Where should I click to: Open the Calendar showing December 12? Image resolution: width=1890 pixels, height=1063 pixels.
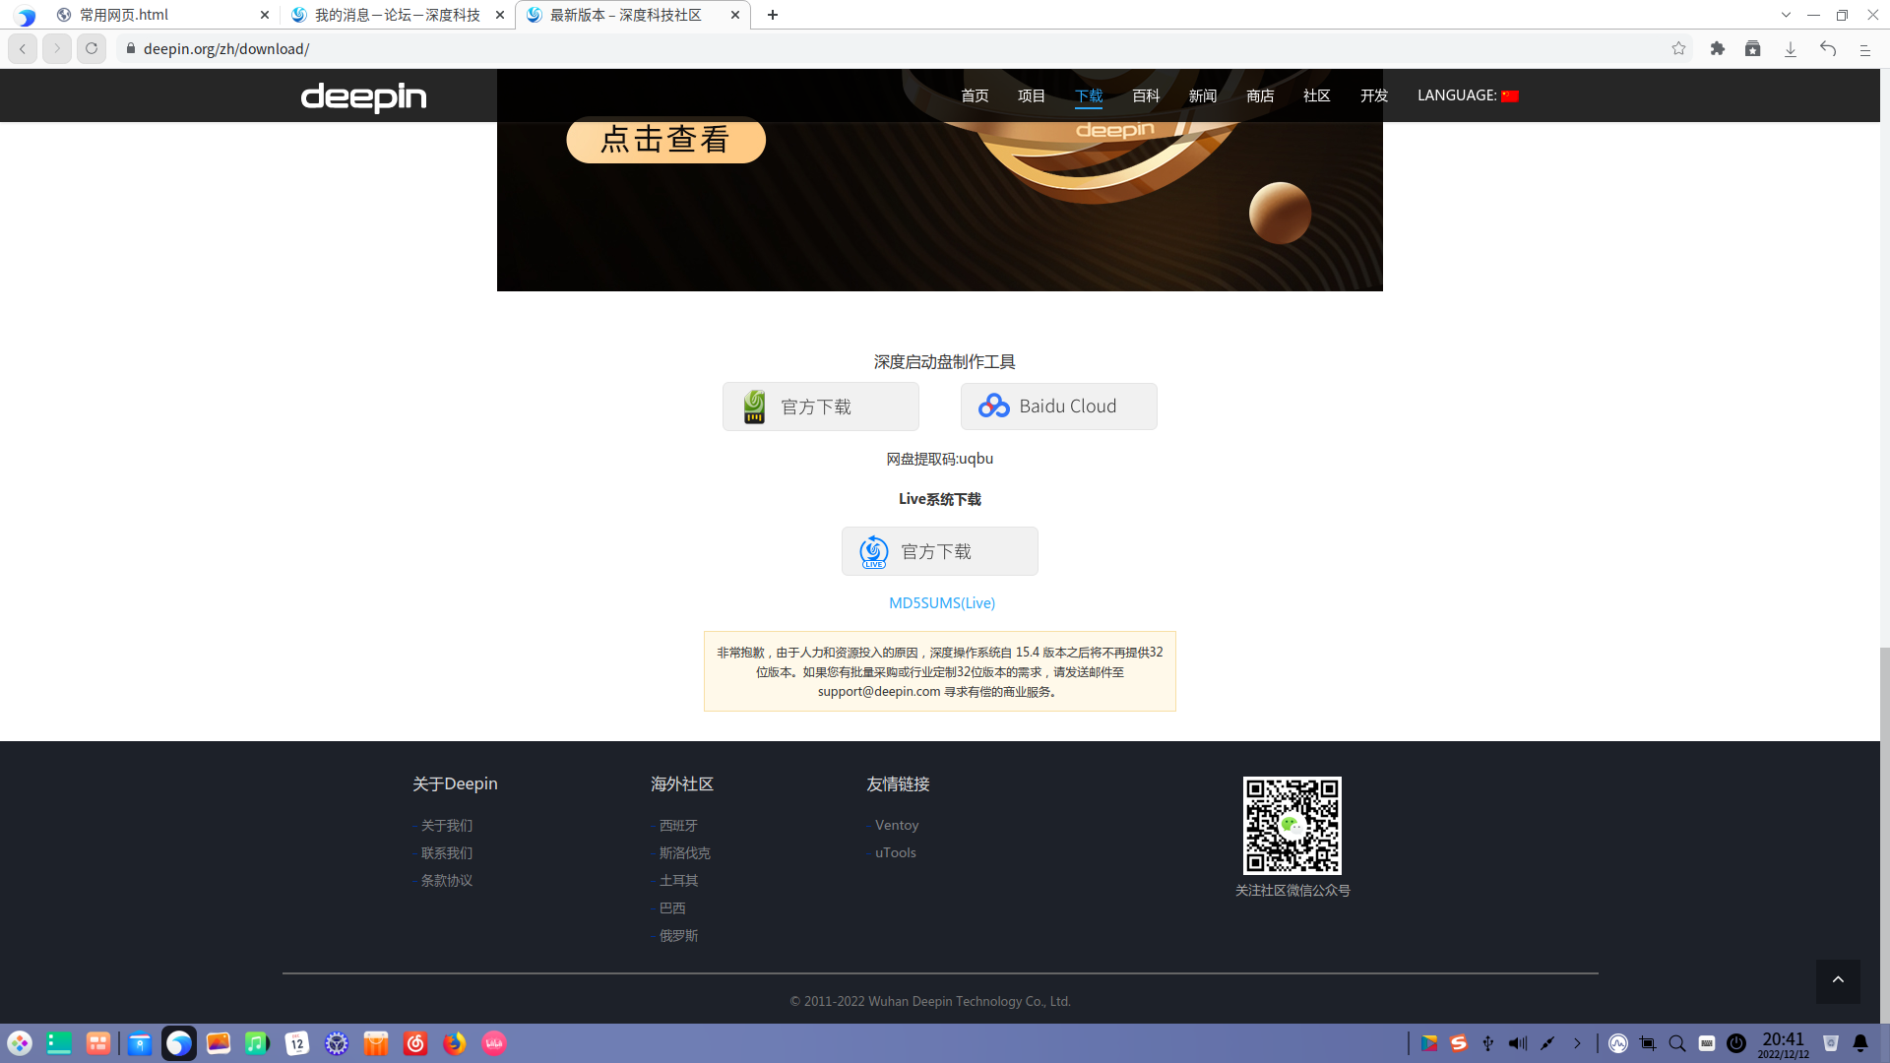(x=296, y=1043)
